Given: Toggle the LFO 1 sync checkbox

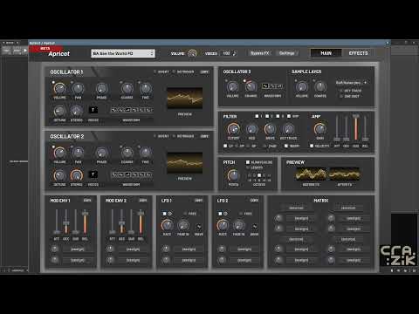Looking at the screenshot, I should point(164,214).
